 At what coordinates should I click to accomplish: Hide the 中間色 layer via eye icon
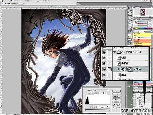point(104,64)
